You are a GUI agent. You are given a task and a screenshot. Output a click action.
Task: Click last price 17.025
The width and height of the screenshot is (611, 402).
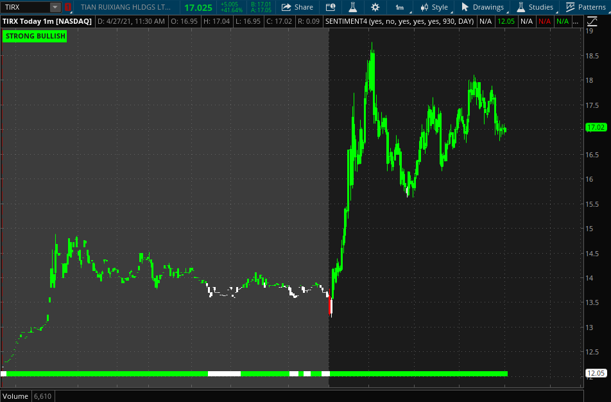pos(198,8)
